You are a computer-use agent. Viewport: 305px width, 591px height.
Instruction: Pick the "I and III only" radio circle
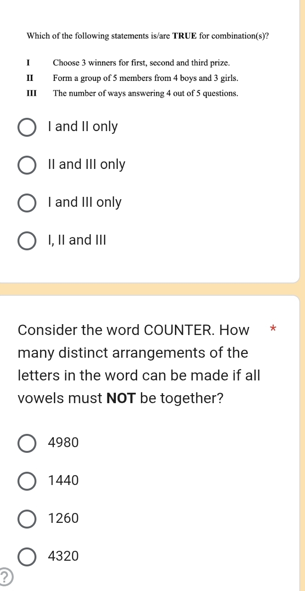27,203
